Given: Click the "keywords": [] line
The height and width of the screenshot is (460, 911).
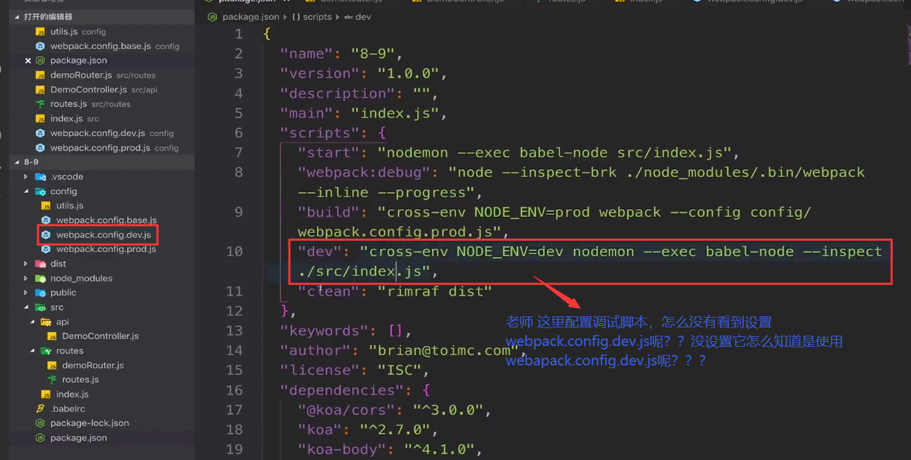Looking at the screenshot, I should [346, 331].
